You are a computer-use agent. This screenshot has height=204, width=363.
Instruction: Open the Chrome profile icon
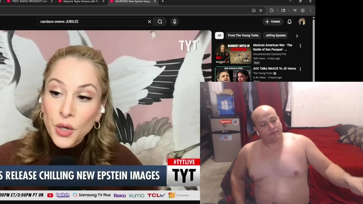point(303,10)
